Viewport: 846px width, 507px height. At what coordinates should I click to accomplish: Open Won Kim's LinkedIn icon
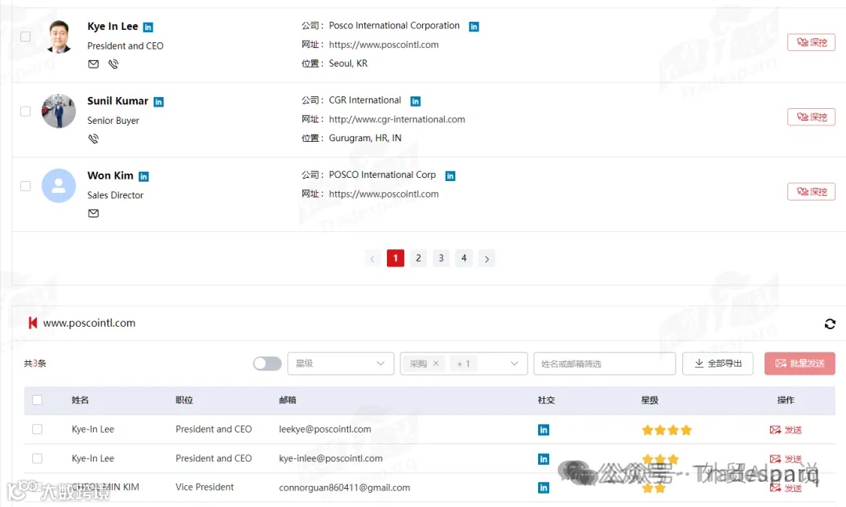(143, 176)
